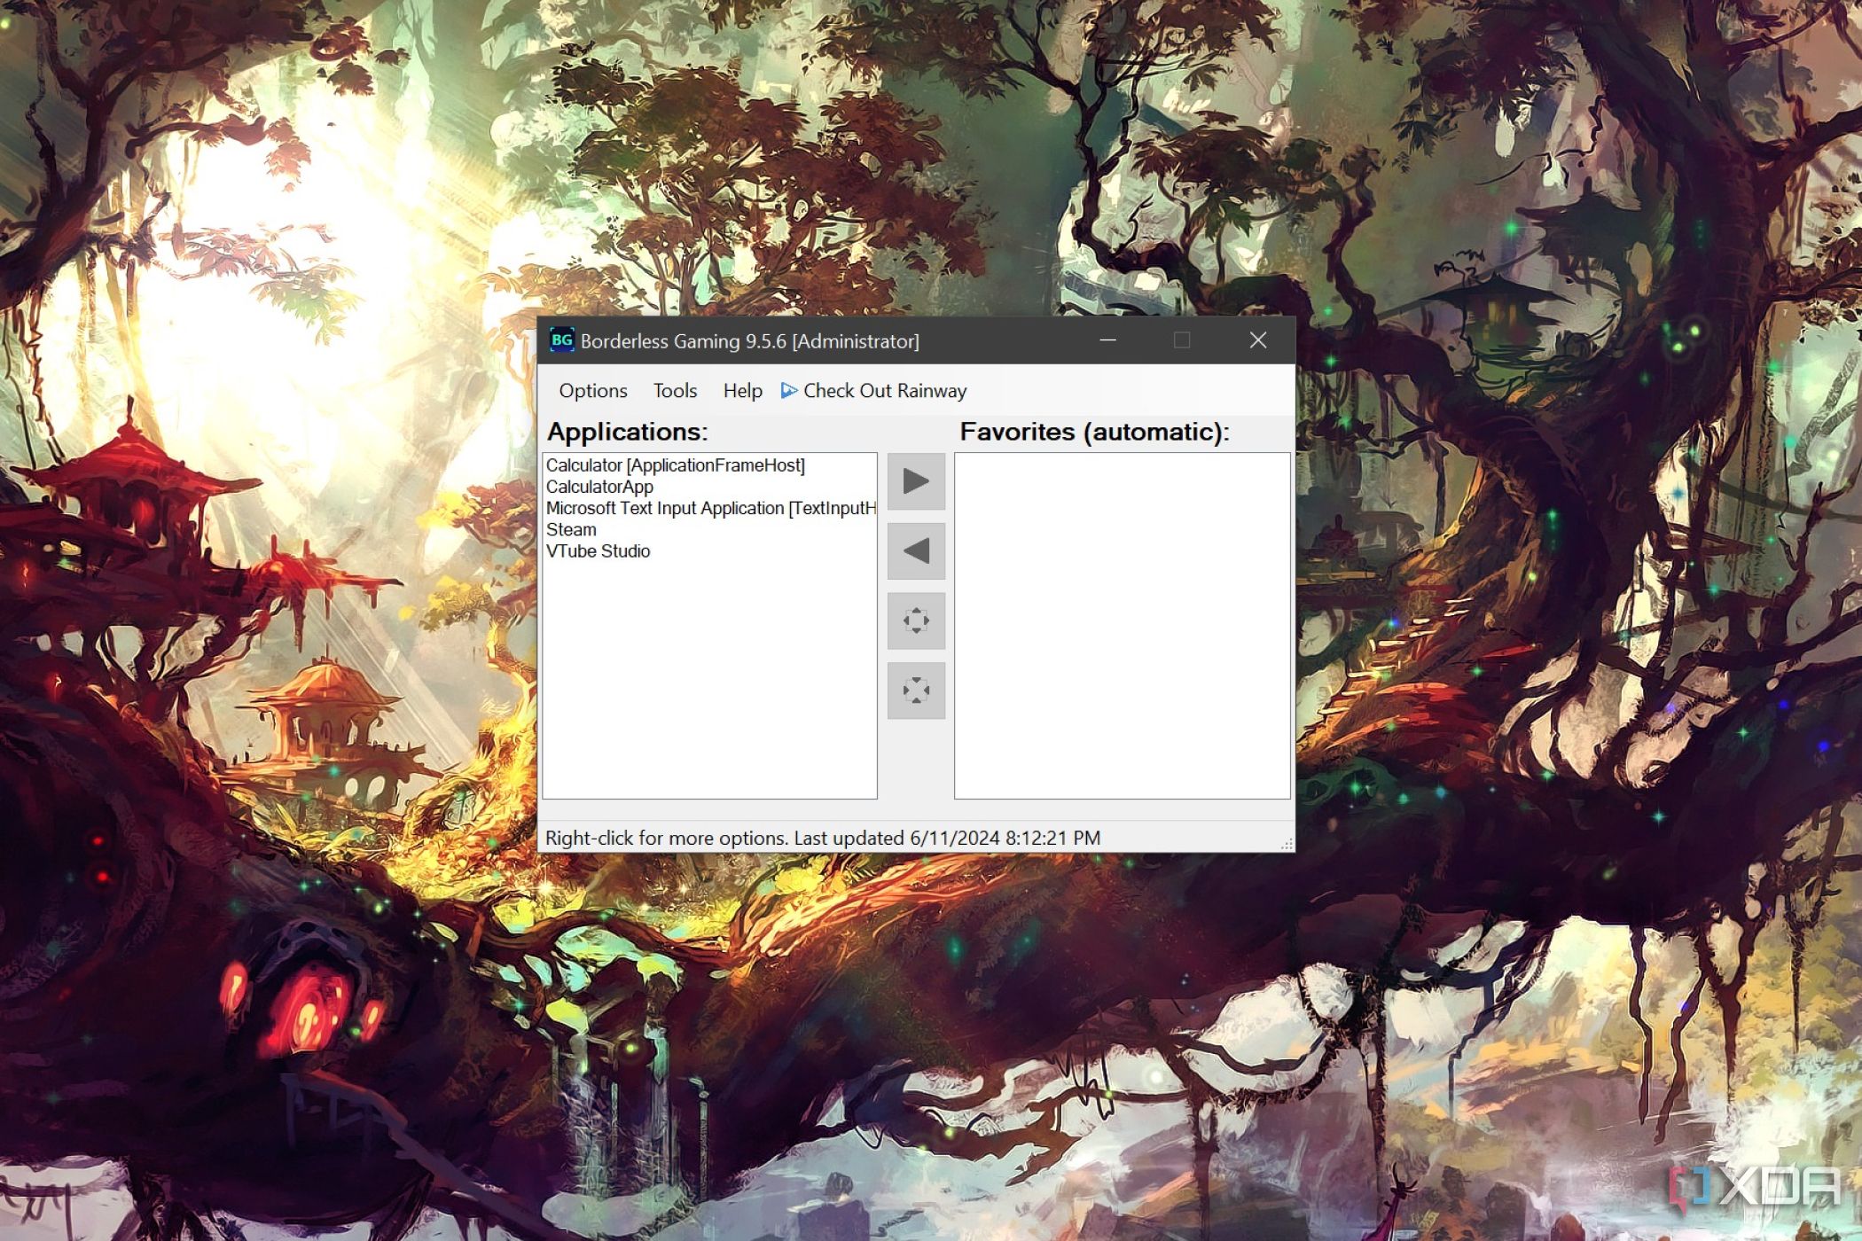The width and height of the screenshot is (1862, 1241).
Task: Minimize the Borderless Gaming window
Action: pos(1107,340)
